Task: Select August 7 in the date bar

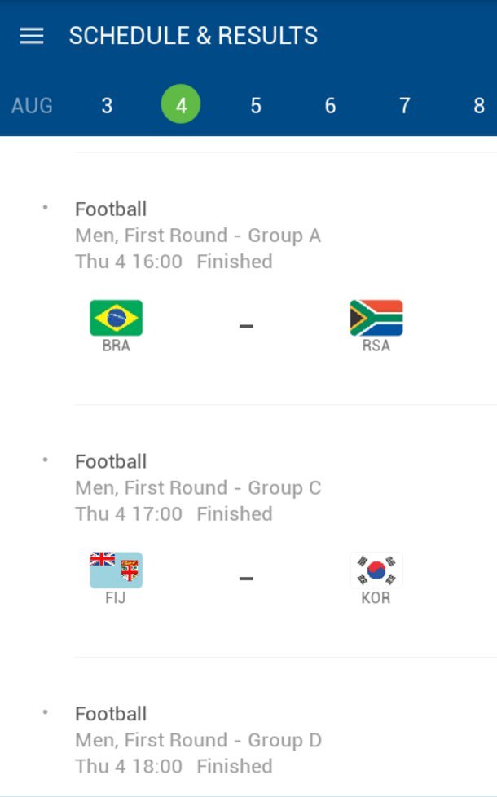Action: 404,105
